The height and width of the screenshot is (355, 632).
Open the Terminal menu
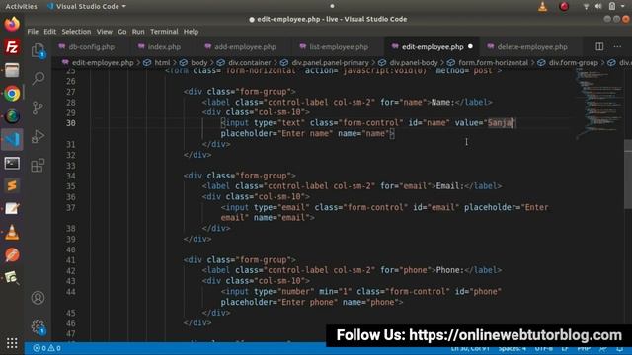(x=164, y=32)
